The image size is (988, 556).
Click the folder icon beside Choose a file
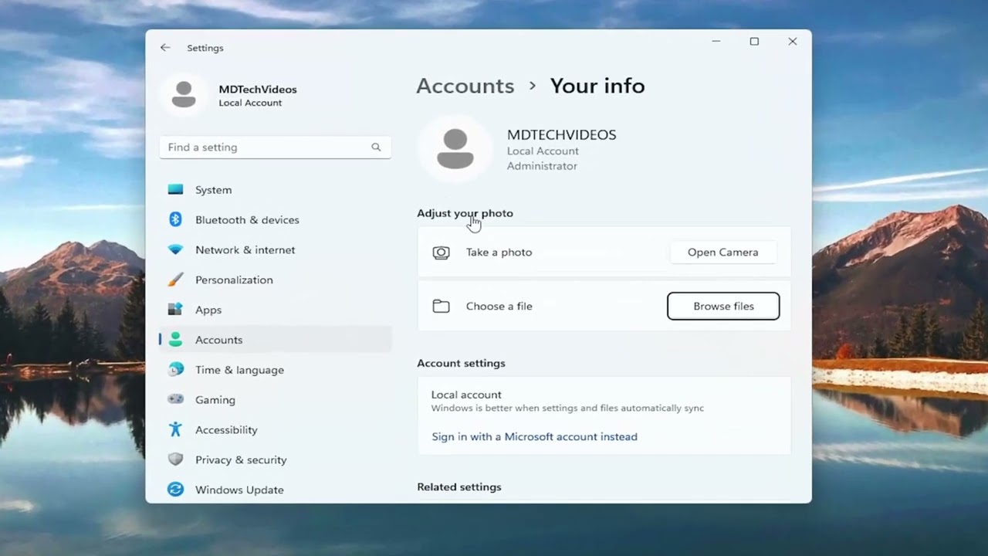(441, 306)
